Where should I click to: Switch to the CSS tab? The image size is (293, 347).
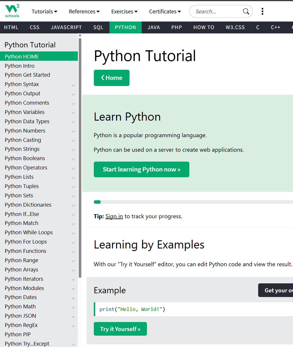pos(35,27)
